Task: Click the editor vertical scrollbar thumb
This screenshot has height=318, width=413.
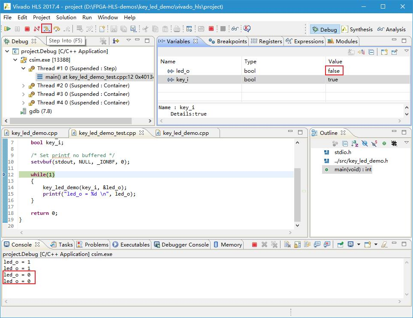Action: (x=297, y=195)
